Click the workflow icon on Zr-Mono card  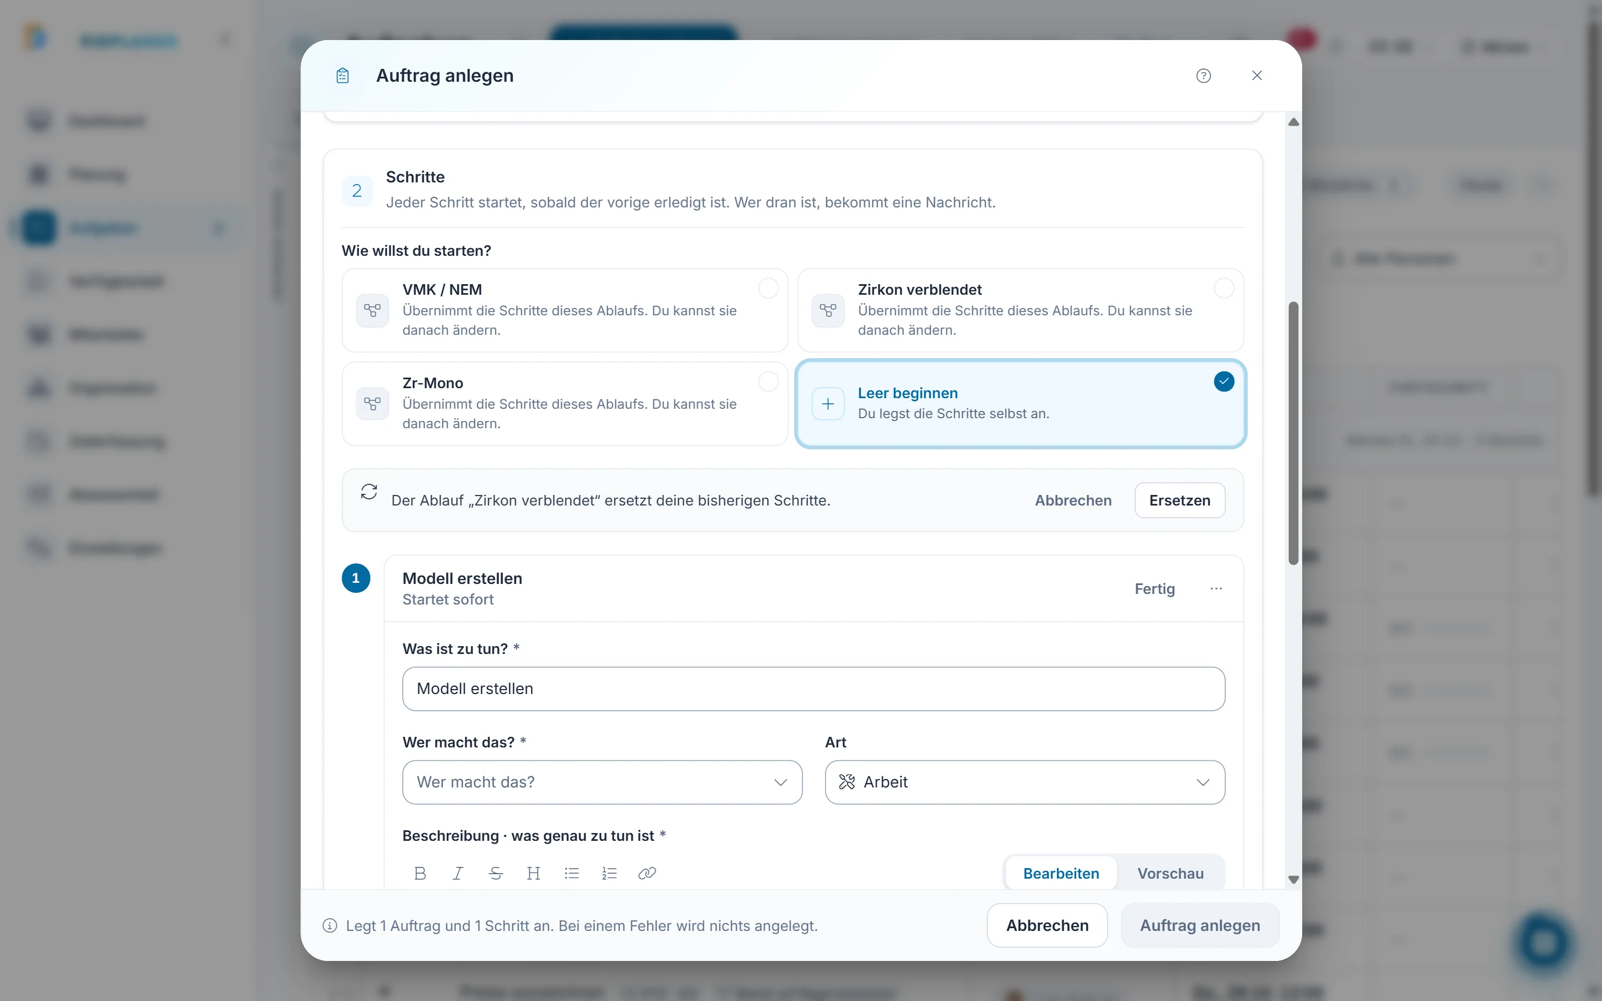click(x=373, y=404)
